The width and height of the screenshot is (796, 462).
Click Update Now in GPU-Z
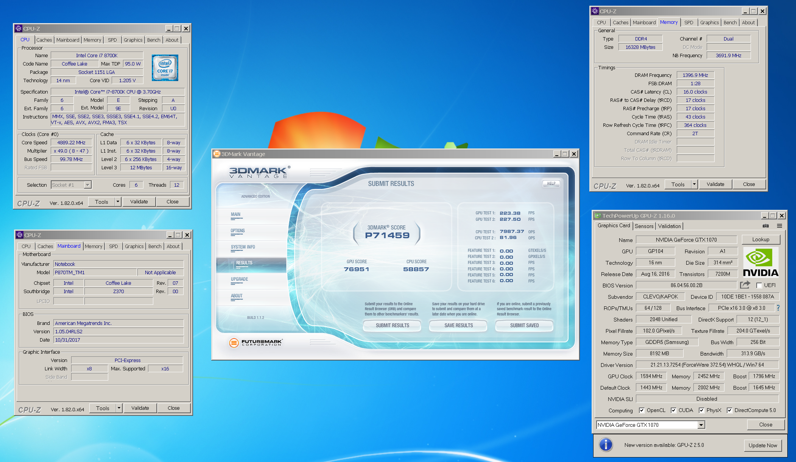click(763, 445)
